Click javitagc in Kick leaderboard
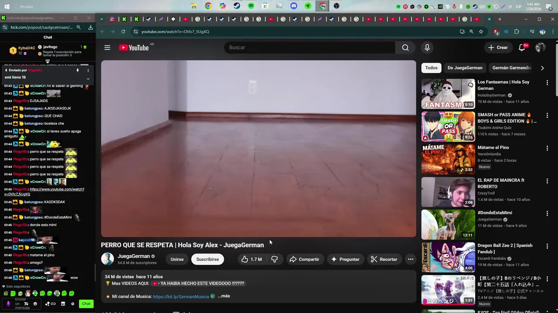The image size is (558, 313). coord(51,47)
